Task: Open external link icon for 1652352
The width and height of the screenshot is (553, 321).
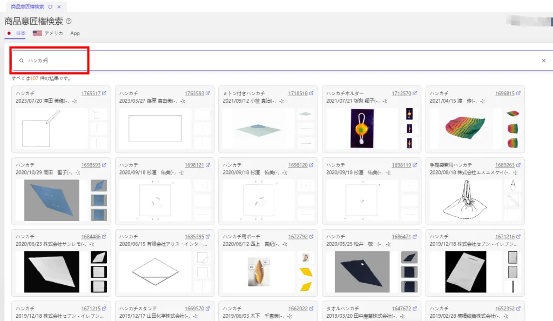Action: pos(518,309)
